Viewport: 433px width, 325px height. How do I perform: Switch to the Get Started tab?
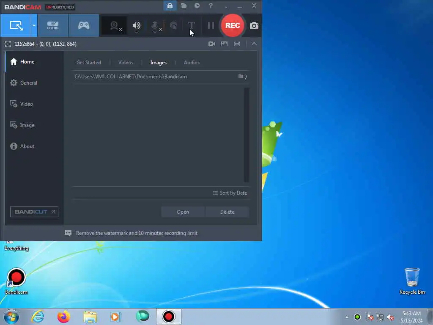click(89, 63)
